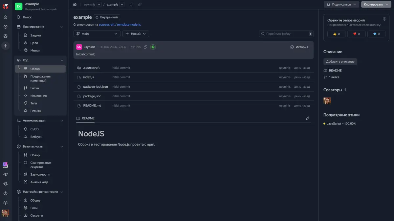This screenshot has width=394, height=221.
Task: Click the home icon in breadcrumb bar
Action: pos(75,4)
